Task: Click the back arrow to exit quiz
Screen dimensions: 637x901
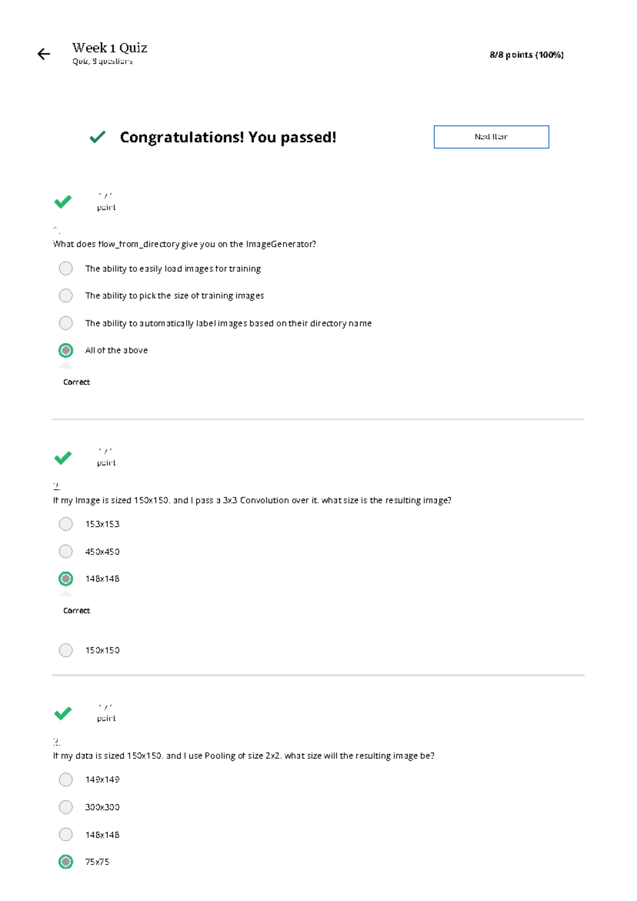Action: [42, 54]
